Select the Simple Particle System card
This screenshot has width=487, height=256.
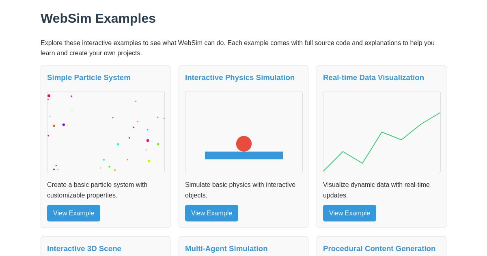coord(106,147)
